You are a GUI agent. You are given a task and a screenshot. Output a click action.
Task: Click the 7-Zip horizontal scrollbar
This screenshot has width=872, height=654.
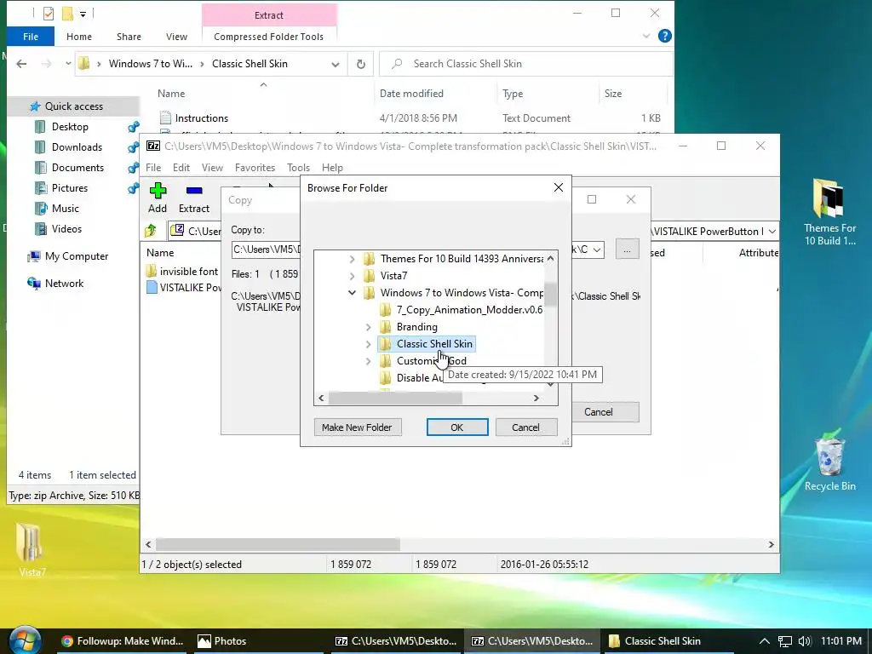(x=278, y=544)
